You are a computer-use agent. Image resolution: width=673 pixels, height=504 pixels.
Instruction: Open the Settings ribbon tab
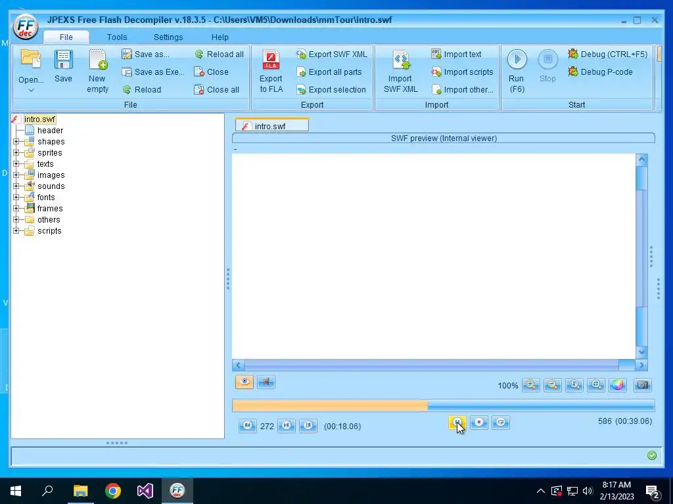coord(168,37)
